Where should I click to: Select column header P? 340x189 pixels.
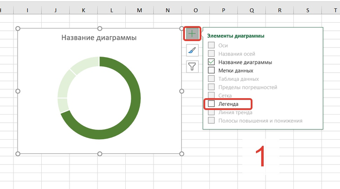[x=223, y=10]
